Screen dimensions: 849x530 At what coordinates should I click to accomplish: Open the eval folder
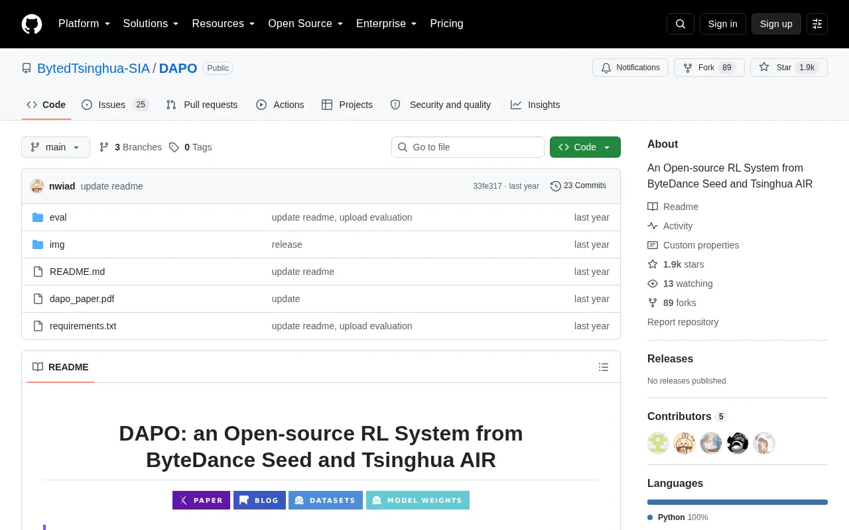click(58, 217)
